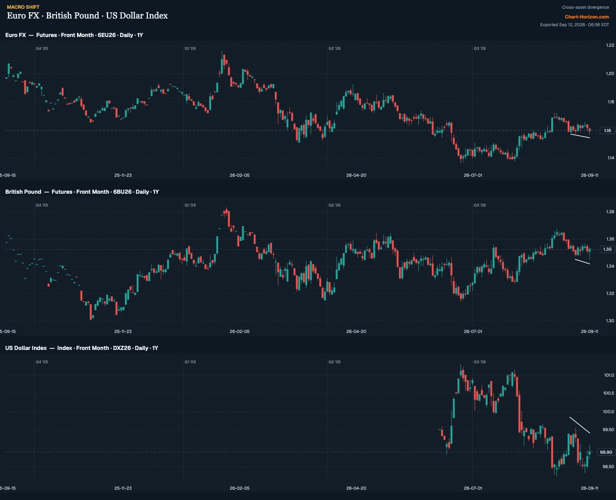Click the 1.30 price axis label
The width and height of the screenshot is (616, 500).
point(610,321)
